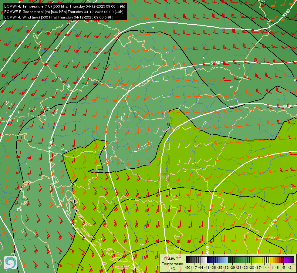Click the -2 legend label
The image size is (297, 273).
click(290, 268)
